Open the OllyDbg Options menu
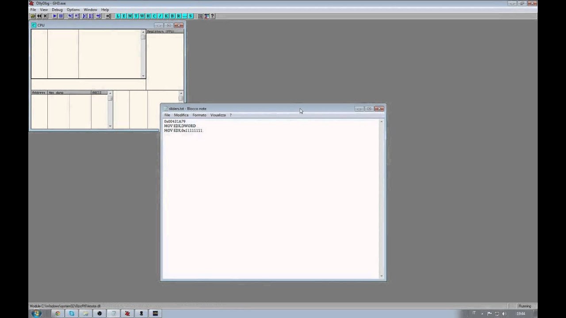Viewport: 566px width, 318px height. 73,9
